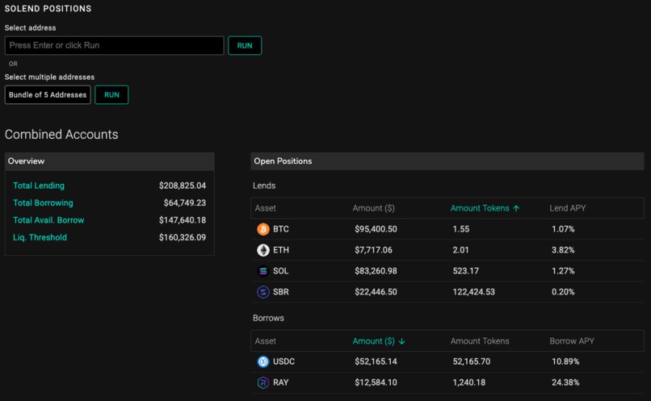Open Total Avail. Borrow link

[x=48, y=220]
